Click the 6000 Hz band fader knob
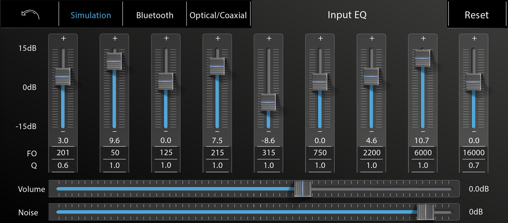 point(422,58)
